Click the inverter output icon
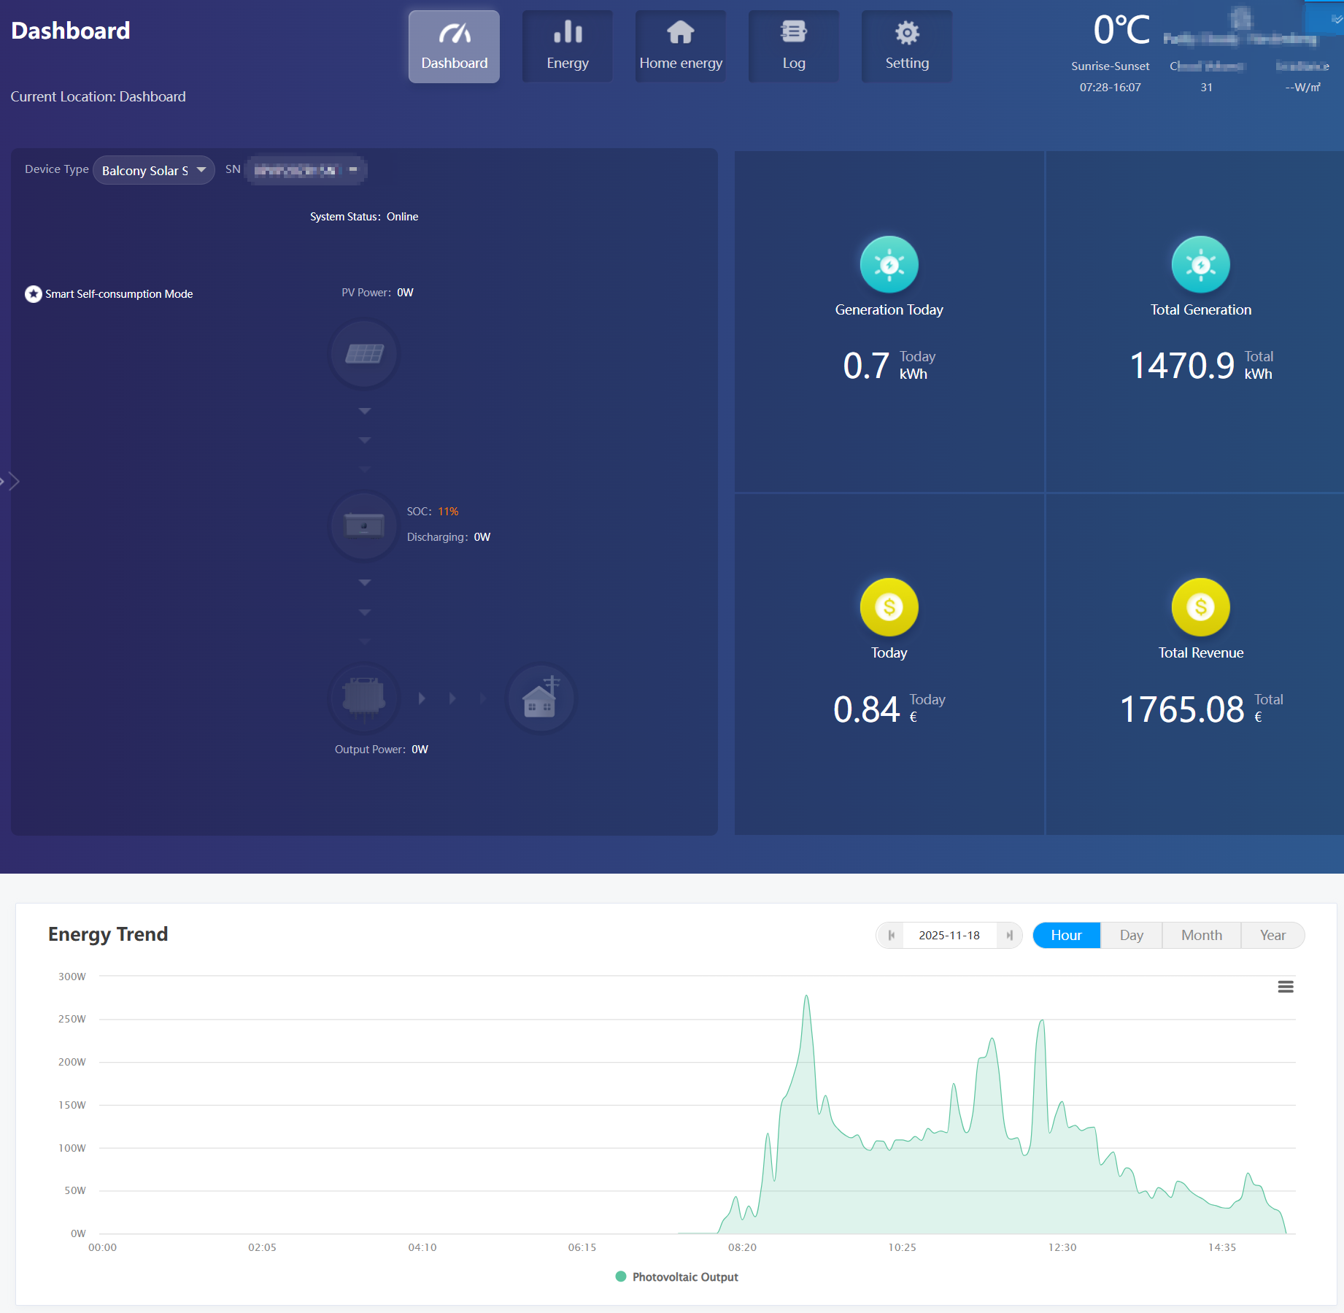The width and height of the screenshot is (1344, 1313). (x=364, y=698)
